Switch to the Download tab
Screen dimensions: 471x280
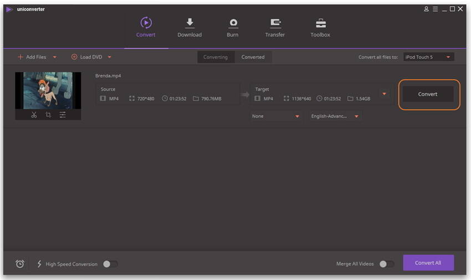pyautogui.click(x=190, y=27)
